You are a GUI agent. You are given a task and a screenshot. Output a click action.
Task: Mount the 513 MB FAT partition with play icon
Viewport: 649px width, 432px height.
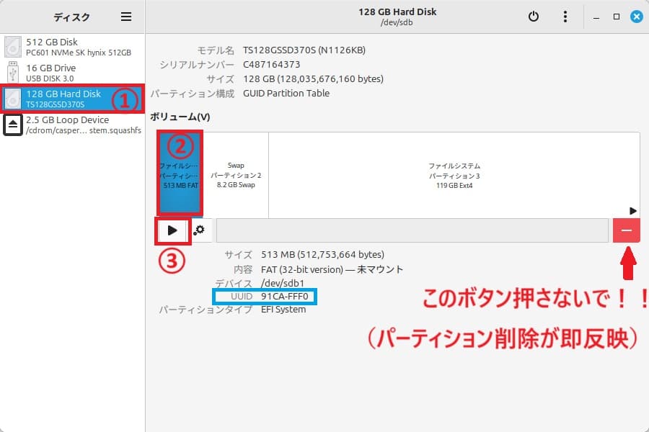pos(172,230)
